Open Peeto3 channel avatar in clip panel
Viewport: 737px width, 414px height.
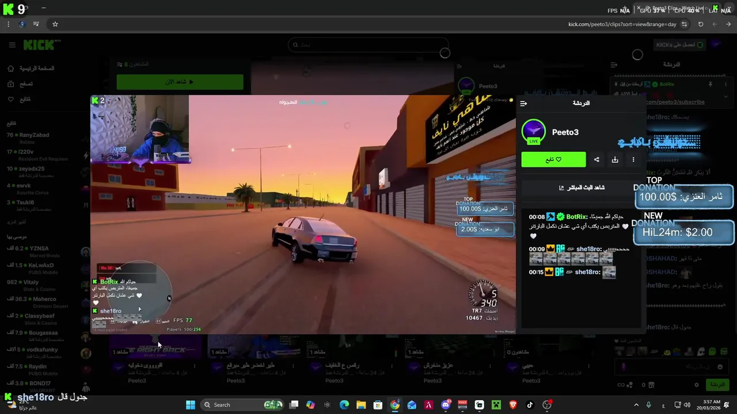[x=533, y=132]
